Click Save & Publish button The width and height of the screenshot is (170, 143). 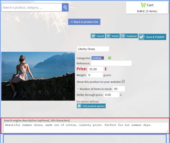point(152,37)
